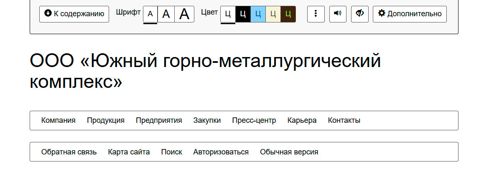This screenshot has width=489, height=174.
Task: Open the Компания menu item
Action: [58, 120]
